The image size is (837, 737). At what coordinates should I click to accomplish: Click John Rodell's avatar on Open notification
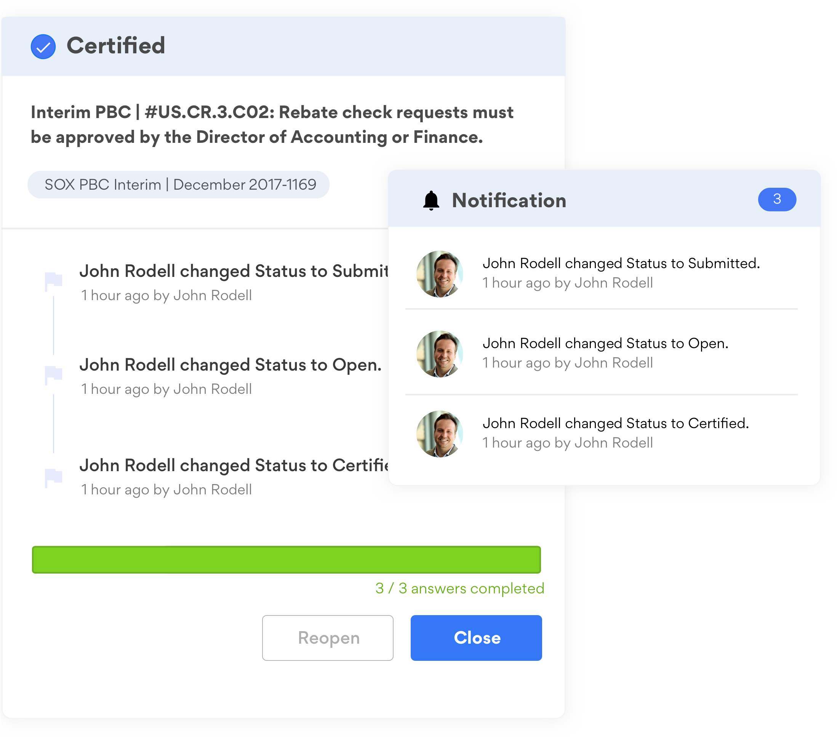tap(439, 354)
